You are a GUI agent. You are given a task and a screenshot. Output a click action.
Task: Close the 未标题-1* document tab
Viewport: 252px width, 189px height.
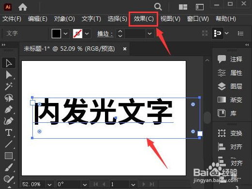[125, 49]
